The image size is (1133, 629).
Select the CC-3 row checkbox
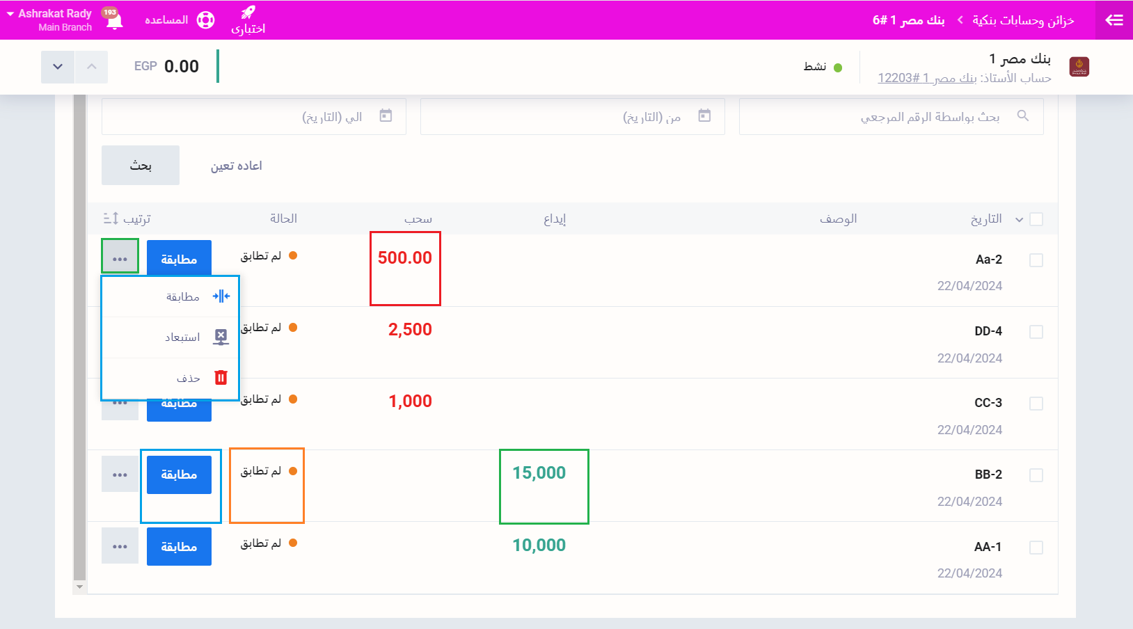click(1036, 404)
